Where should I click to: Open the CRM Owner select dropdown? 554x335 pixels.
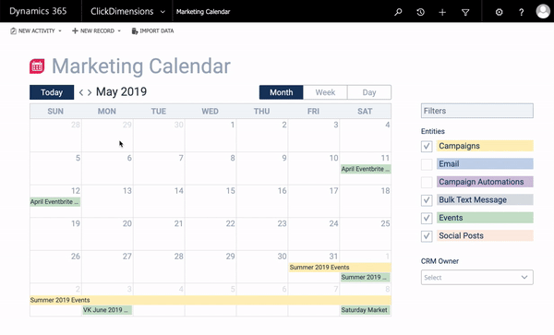click(x=477, y=278)
